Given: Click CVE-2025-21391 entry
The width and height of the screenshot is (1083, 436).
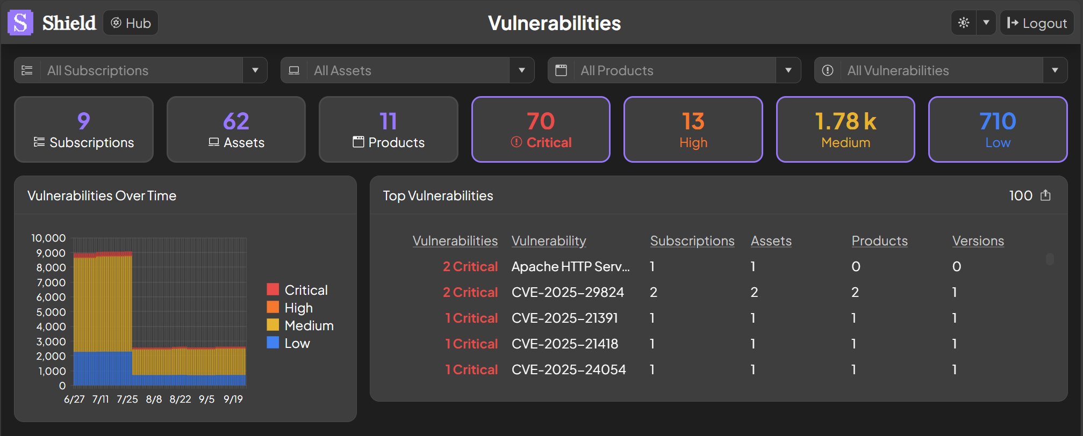Looking at the screenshot, I should pos(565,318).
